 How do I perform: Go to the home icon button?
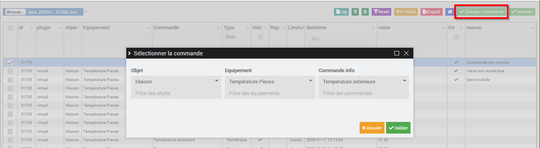[x=450, y=12]
